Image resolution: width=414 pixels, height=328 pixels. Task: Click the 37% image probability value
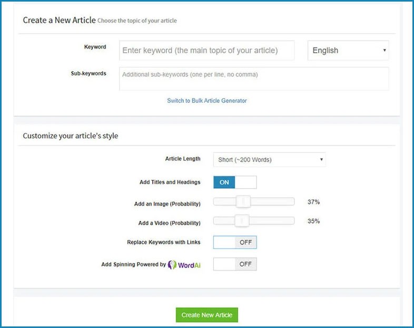[x=313, y=202]
